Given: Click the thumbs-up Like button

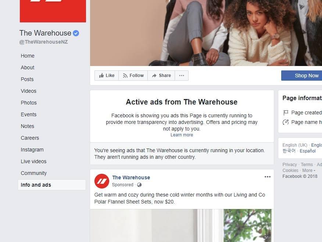Looking at the screenshot, I should 107,76.
